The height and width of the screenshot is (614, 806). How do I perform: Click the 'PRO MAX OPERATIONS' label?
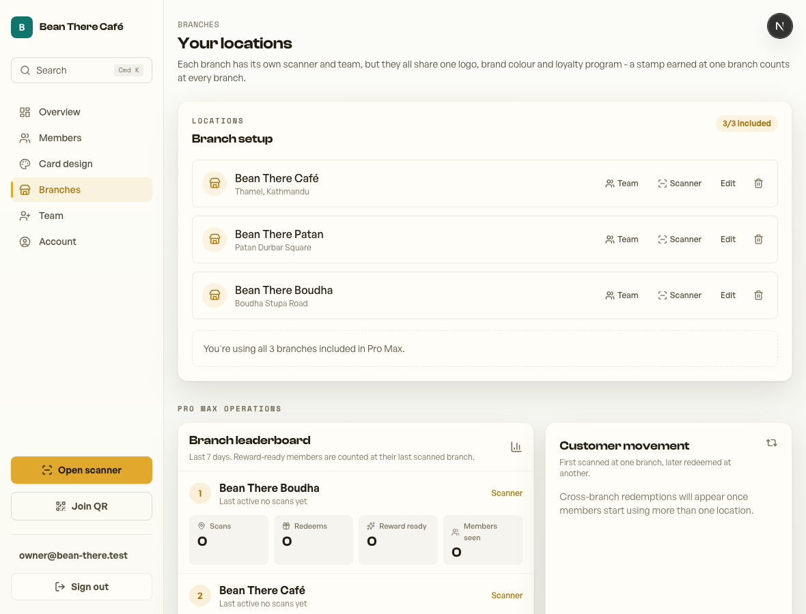tap(230, 409)
